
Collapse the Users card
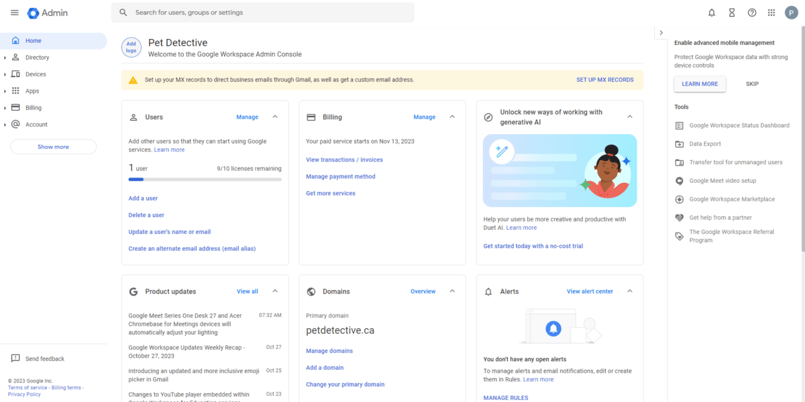(x=275, y=117)
